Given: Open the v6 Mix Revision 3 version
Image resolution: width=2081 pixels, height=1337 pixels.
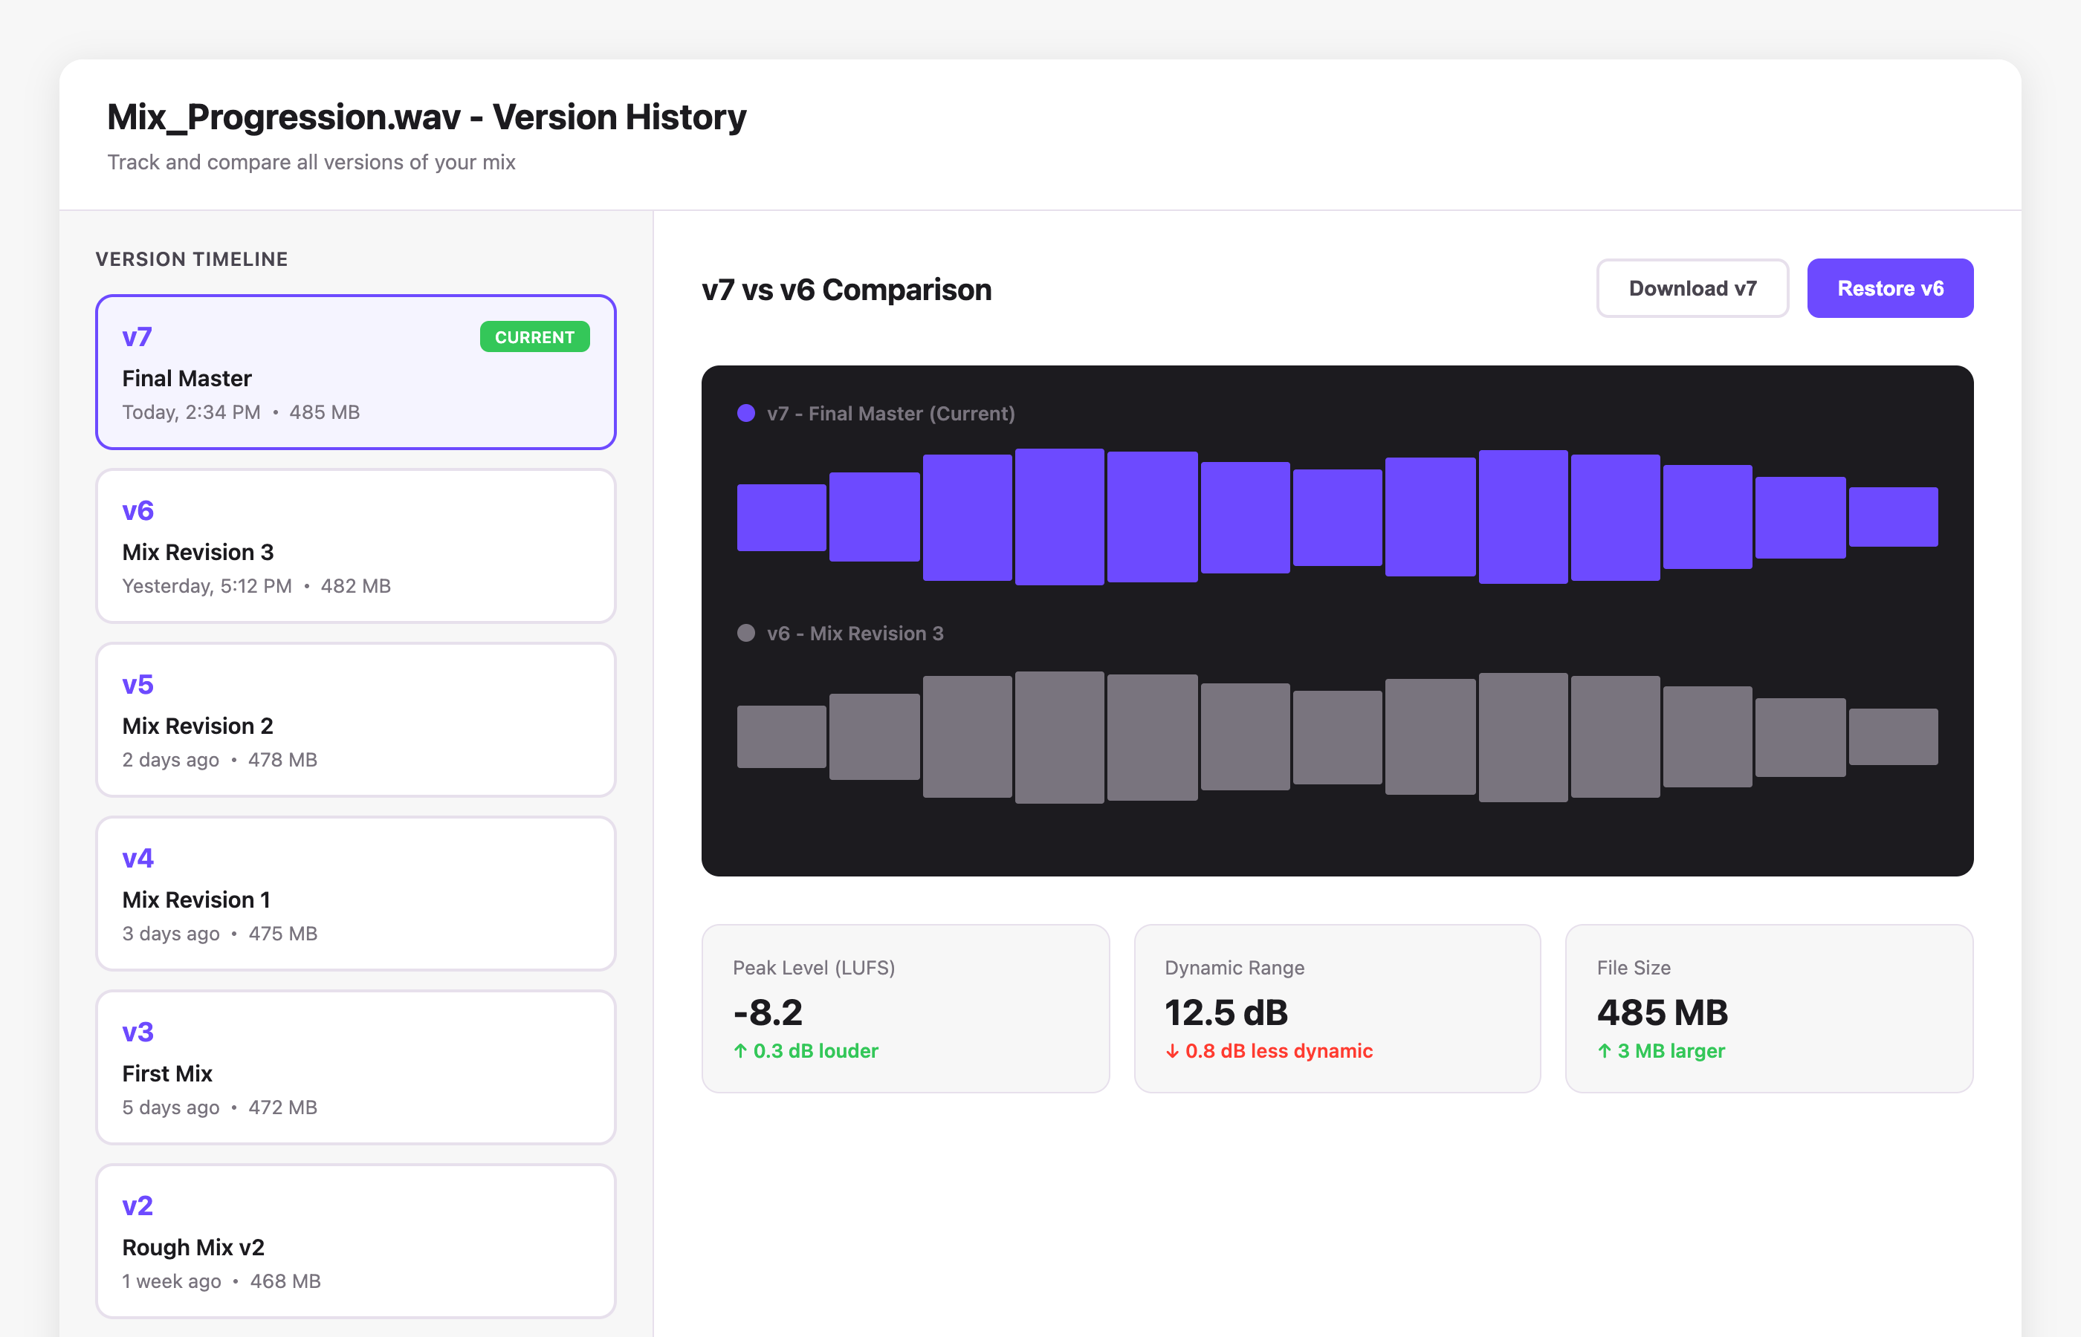Looking at the screenshot, I should [355, 546].
